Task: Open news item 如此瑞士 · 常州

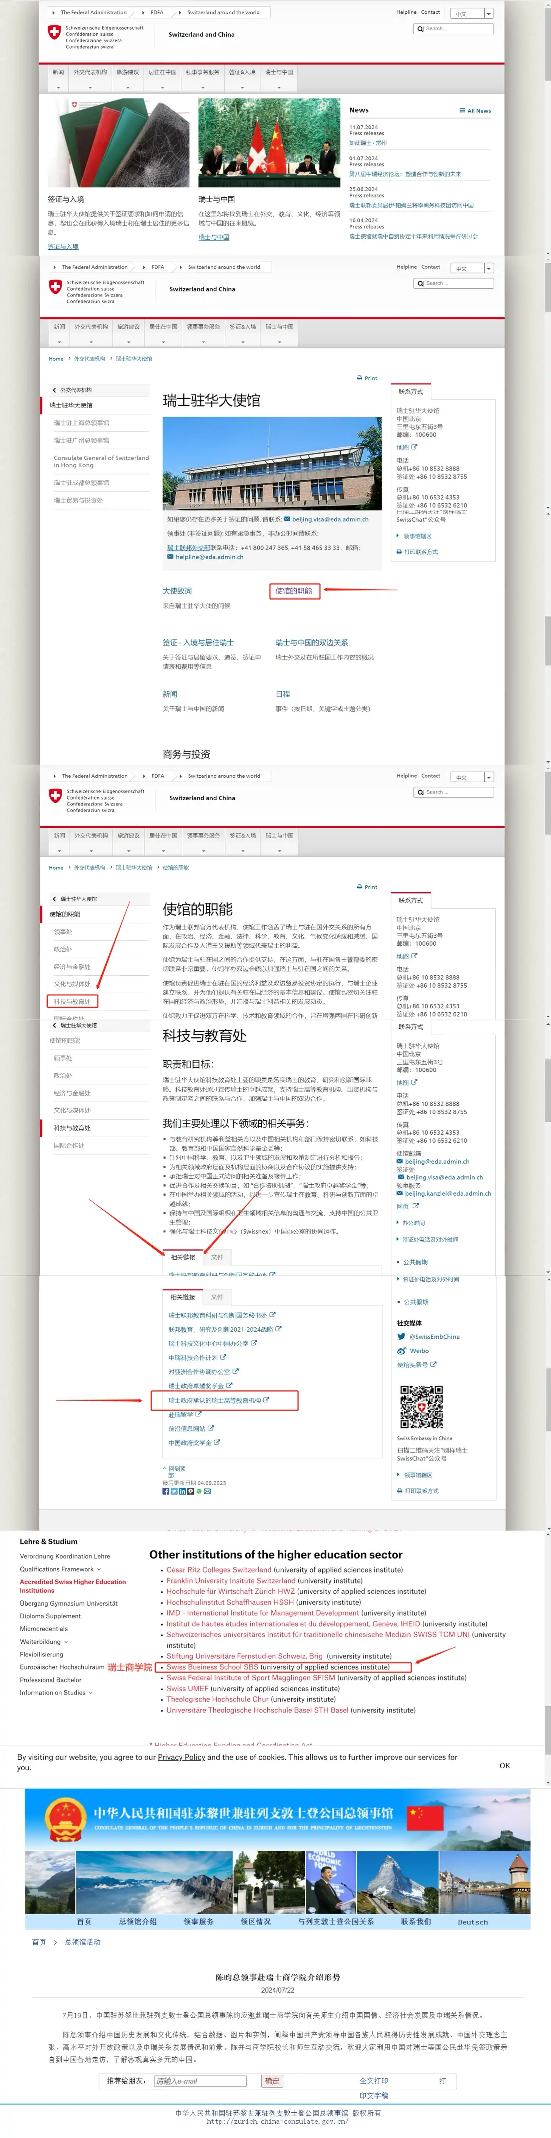Action: click(368, 143)
